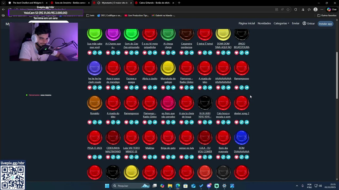Play the 'Ronaldo' orange sound button
Viewport: 339px width, 190px height.
pos(95,103)
